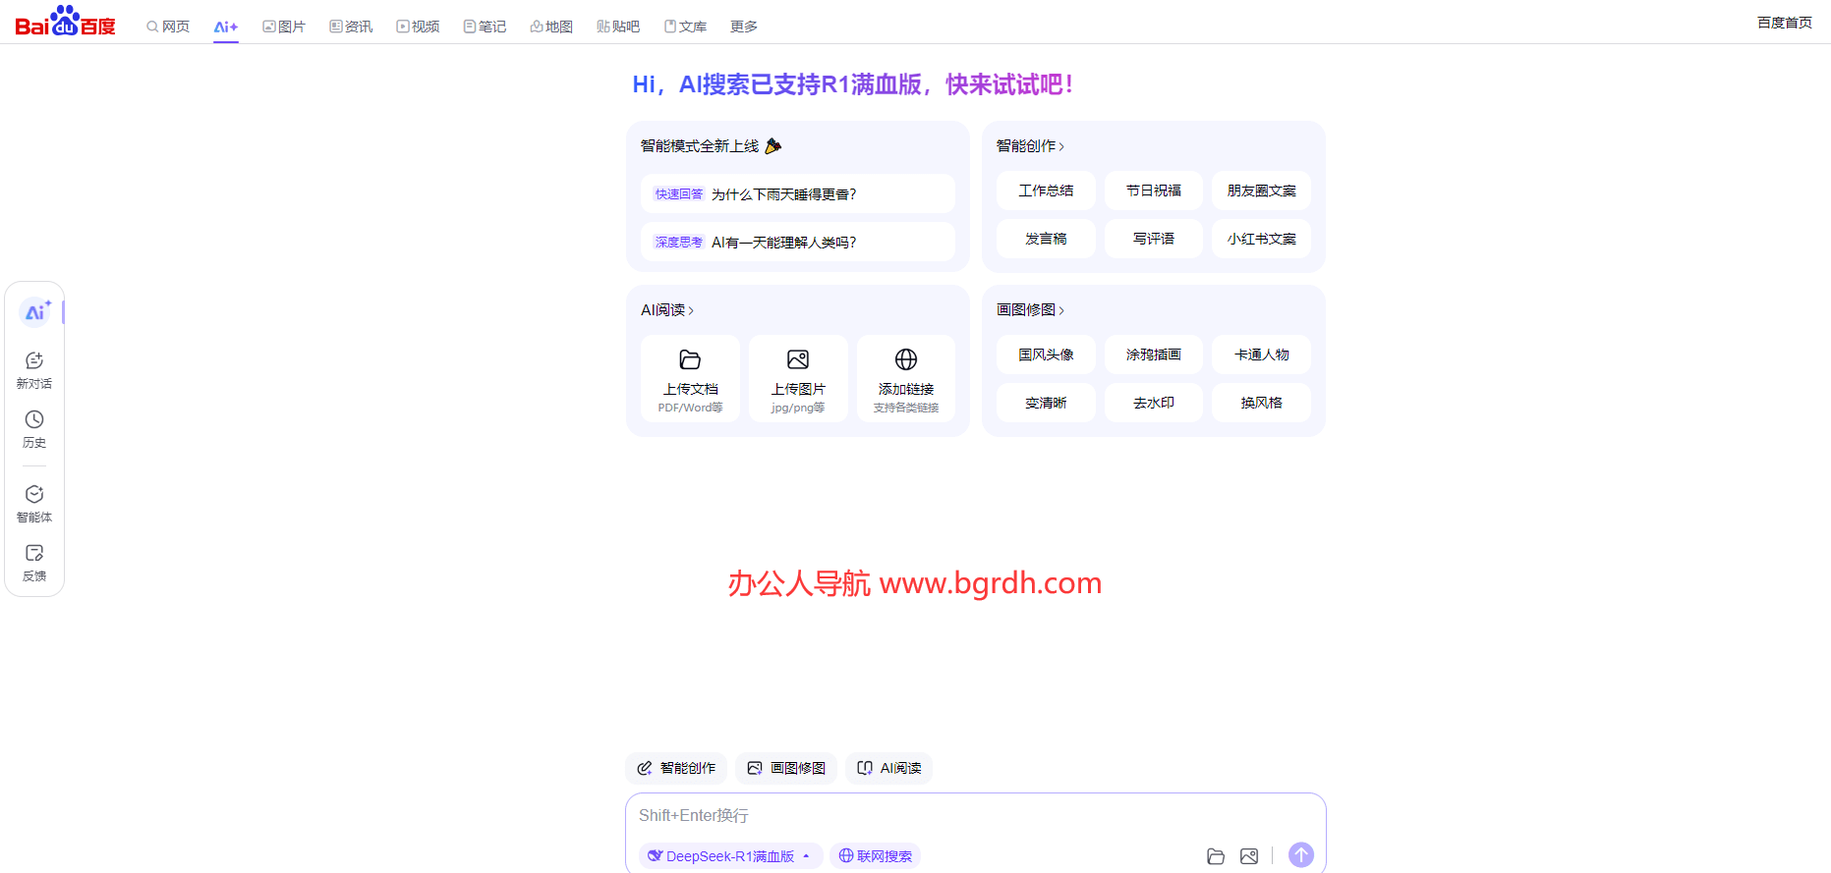Start a new conversation (新对话)
1831x873 pixels.
pyautogui.click(x=34, y=370)
